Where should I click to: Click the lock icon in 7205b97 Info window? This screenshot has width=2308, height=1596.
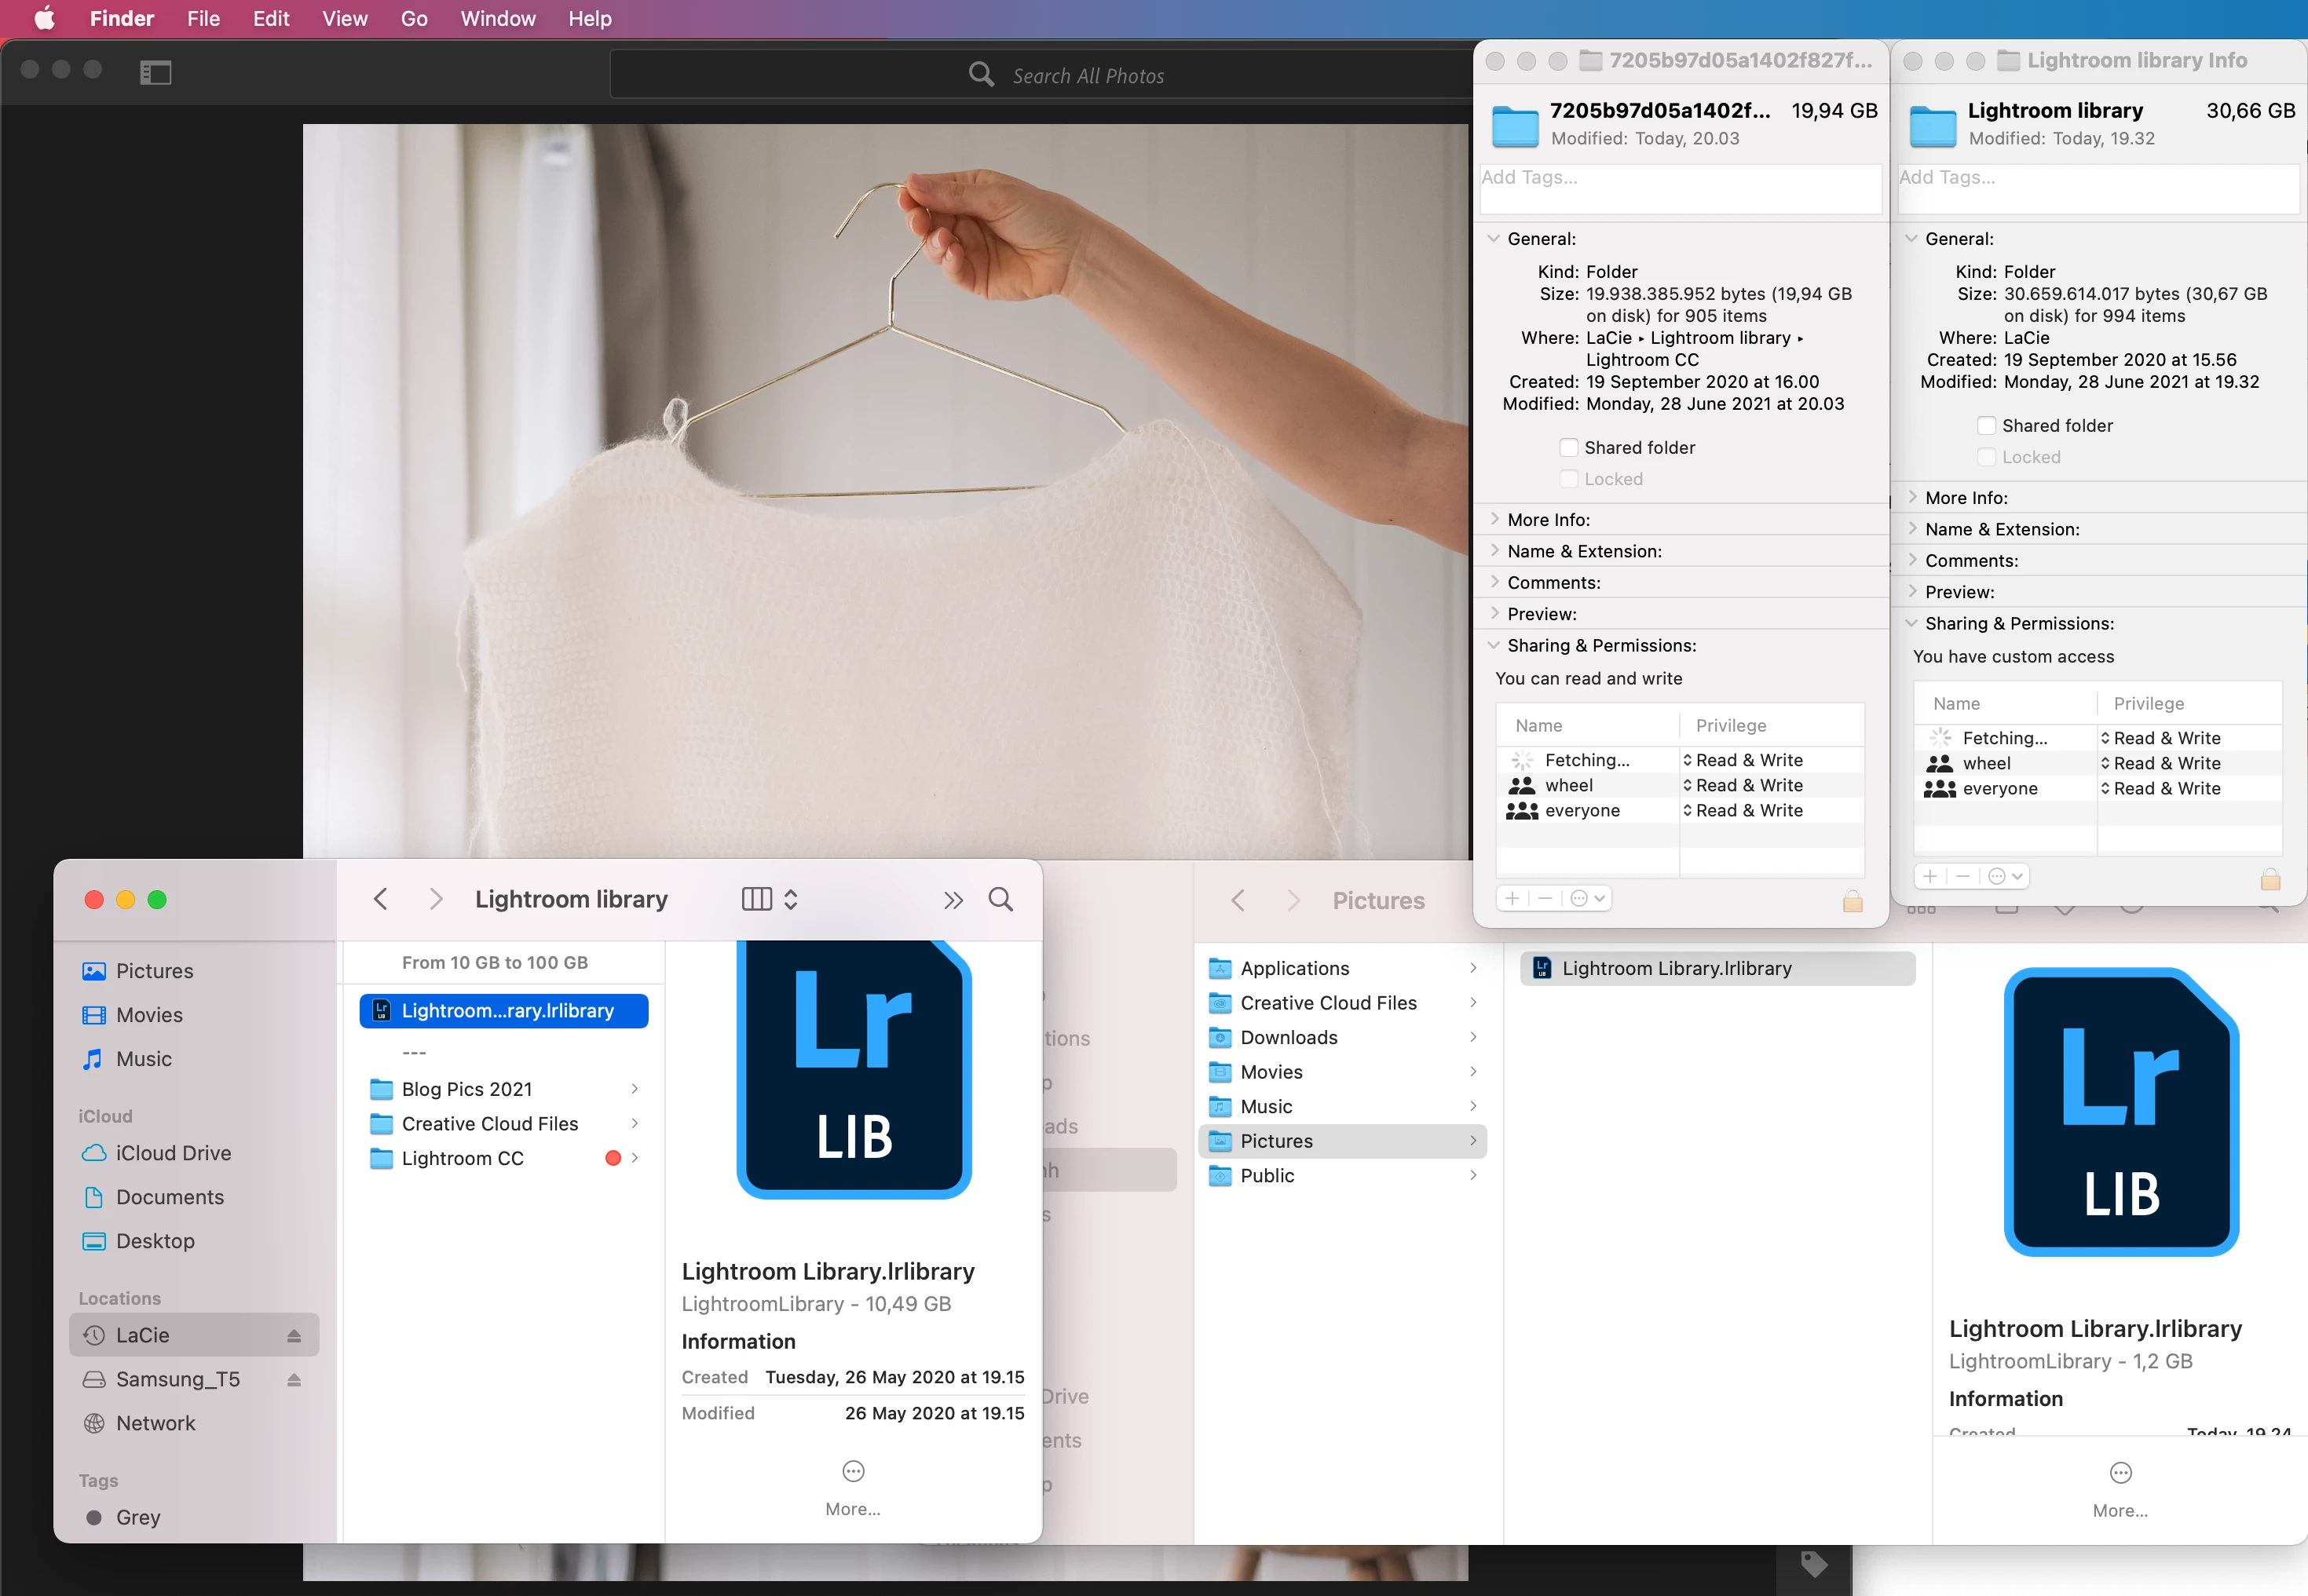point(1852,902)
